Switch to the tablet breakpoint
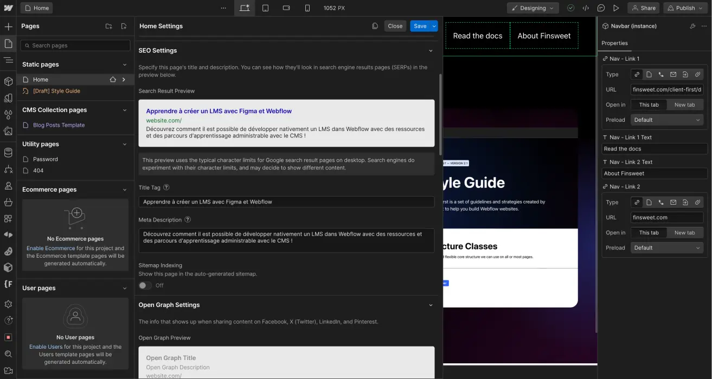The image size is (712, 379). tap(265, 8)
